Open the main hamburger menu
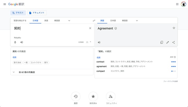Viewport: 188px width, 107px height. pyautogui.click(x=5, y=4)
